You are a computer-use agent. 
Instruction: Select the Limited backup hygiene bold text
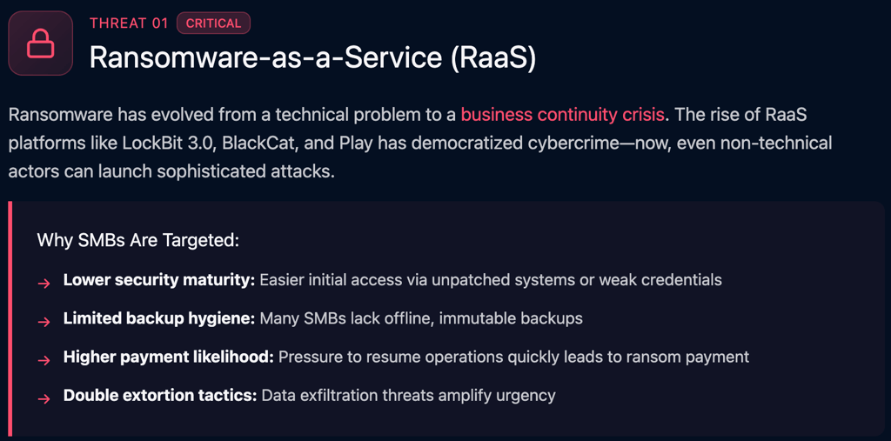tap(159, 319)
